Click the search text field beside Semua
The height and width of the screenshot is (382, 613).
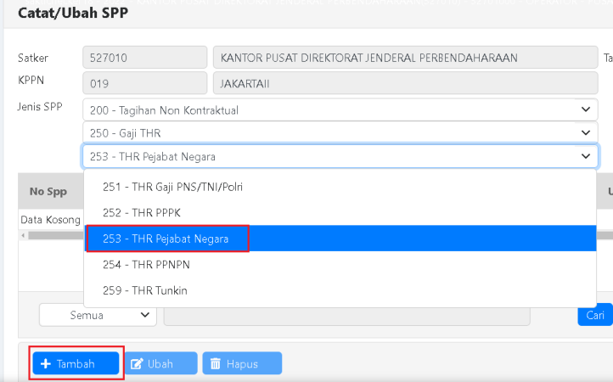click(x=346, y=315)
